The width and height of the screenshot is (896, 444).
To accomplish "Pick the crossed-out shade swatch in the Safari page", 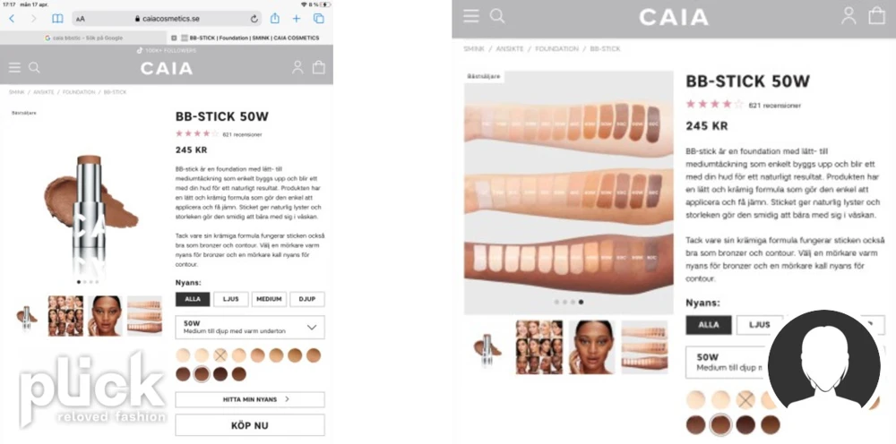I will (x=220, y=355).
